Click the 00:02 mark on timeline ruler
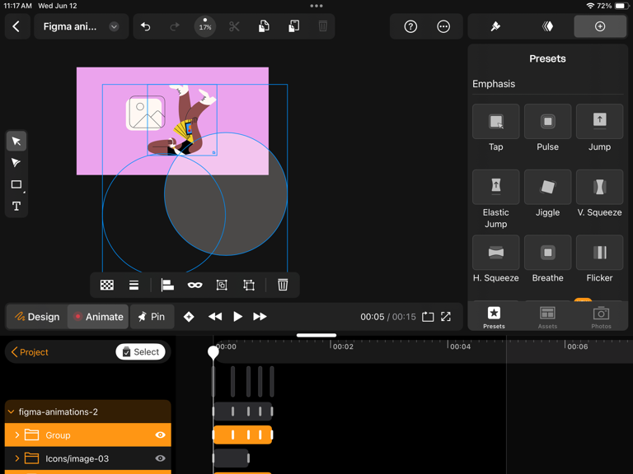The image size is (633, 474). (343, 346)
